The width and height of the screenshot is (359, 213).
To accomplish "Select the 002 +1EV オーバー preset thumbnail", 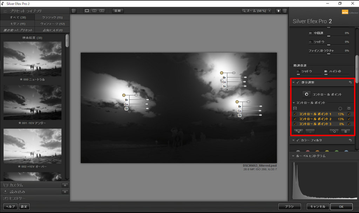I will (x=33, y=146).
